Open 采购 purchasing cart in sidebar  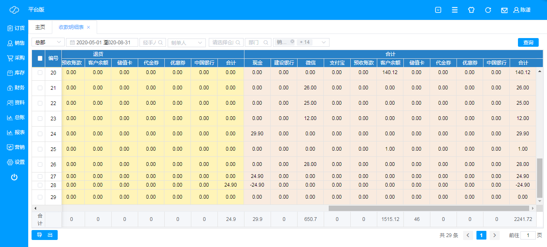[x=16, y=58]
